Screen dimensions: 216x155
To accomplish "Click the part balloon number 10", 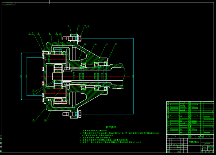I will coord(88,26).
